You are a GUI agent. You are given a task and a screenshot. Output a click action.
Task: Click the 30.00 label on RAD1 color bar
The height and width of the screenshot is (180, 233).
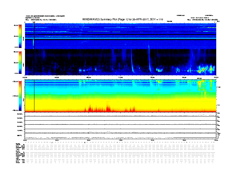pyautogui.click(x=16, y=63)
